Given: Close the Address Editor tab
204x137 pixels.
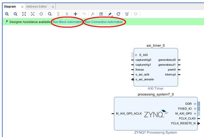Looking at the screenshot, I should click(x=53, y=7).
